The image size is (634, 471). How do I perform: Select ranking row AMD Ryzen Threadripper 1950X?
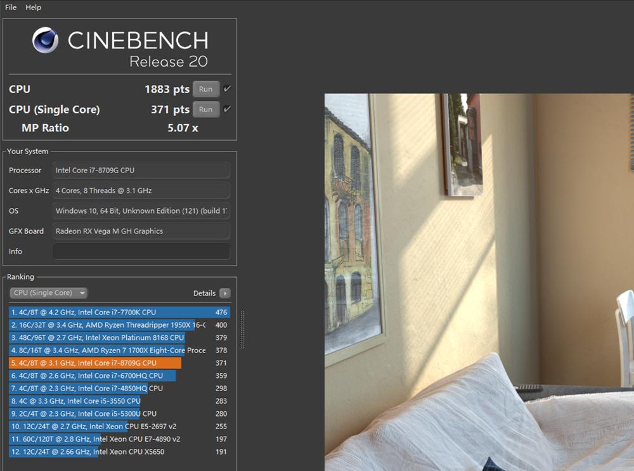pos(119,325)
